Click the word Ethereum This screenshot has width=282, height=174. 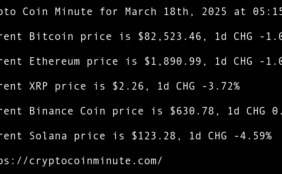[55, 61]
